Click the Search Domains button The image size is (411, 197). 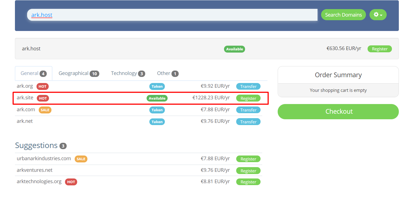click(x=343, y=15)
